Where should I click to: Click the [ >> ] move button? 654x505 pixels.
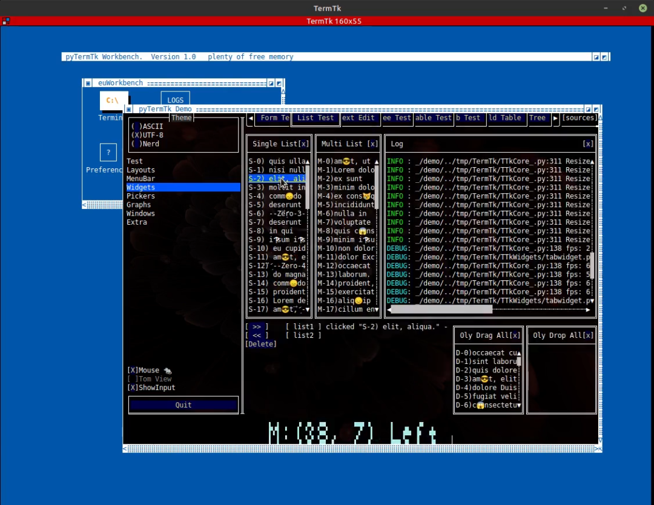point(257,326)
